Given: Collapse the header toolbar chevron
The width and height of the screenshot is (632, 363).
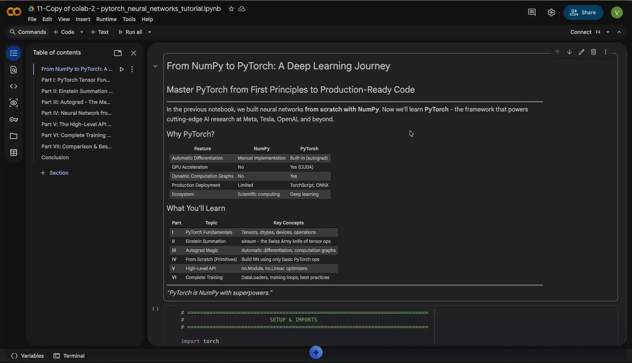Looking at the screenshot, I should [x=619, y=32].
